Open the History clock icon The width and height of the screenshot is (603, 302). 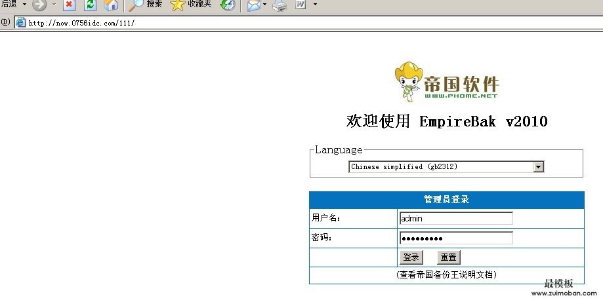228,5
